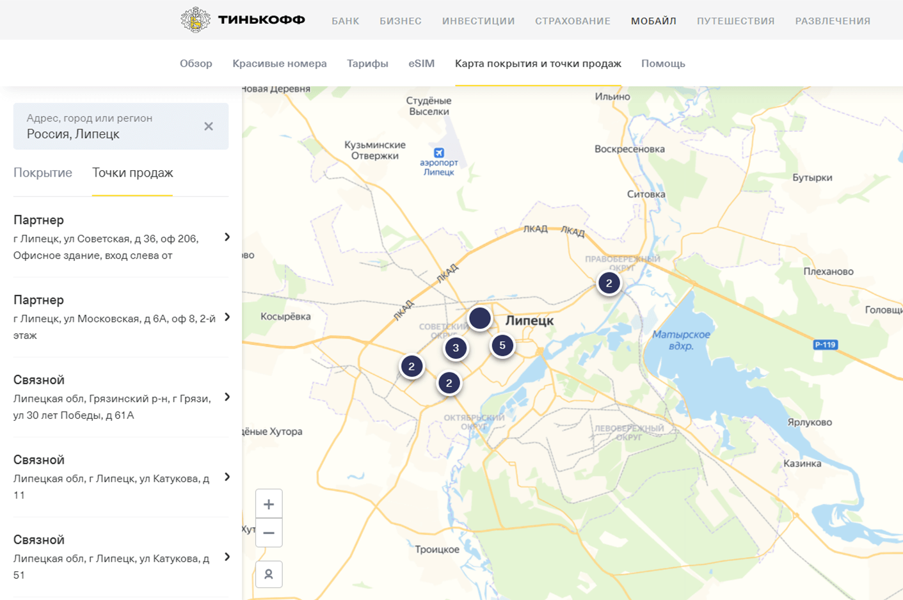Click the ТИНЬКОФФ wordmark
The width and height of the screenshot is (903, 600).
pos(262,20)
